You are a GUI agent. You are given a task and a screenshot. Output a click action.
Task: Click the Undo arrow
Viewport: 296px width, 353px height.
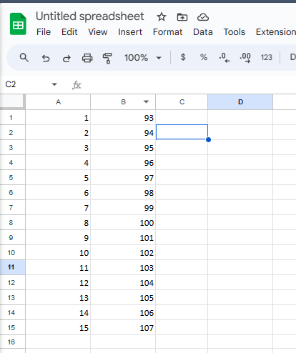[x=46, y=58]
